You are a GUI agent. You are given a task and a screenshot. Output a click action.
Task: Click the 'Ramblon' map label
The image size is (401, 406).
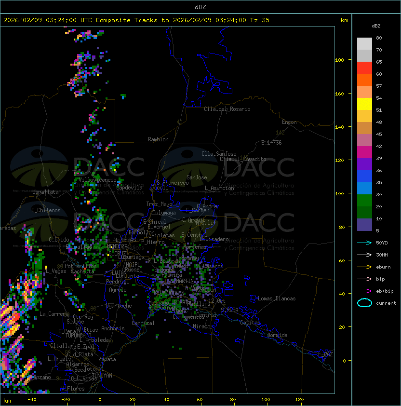[x=158, y=139]
